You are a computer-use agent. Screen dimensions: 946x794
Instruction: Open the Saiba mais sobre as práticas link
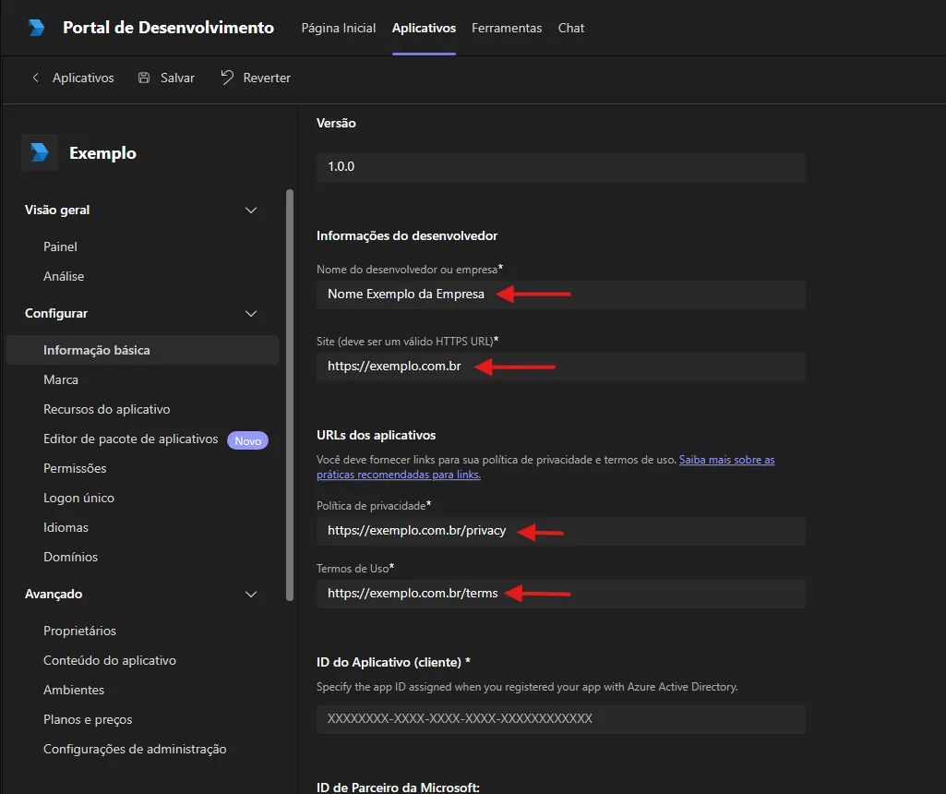tap(545, 467)
